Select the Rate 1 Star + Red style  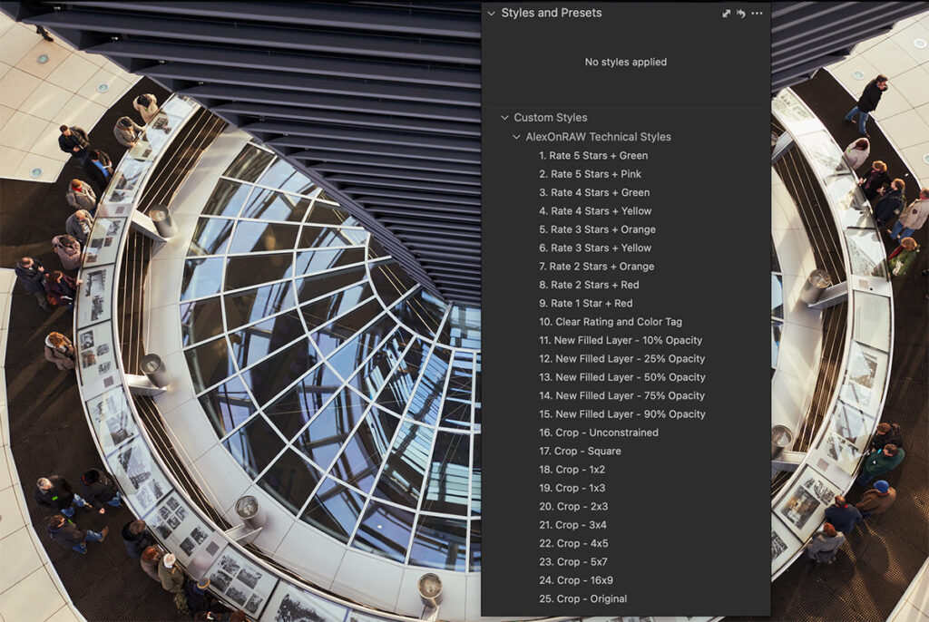click(x=582, y=303)
